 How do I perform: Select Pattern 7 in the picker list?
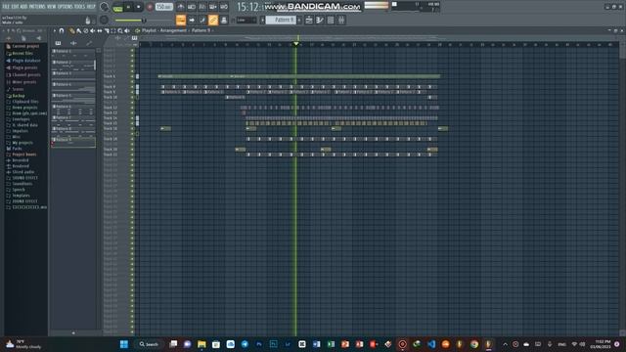(73, 120)
